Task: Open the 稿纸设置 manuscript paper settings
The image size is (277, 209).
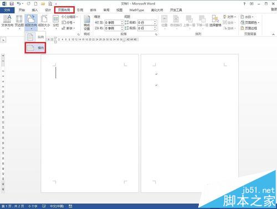Action: tap(87, 23)
